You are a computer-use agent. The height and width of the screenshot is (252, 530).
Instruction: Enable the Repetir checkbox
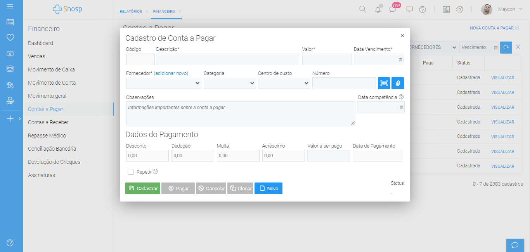tap(131, 172)
